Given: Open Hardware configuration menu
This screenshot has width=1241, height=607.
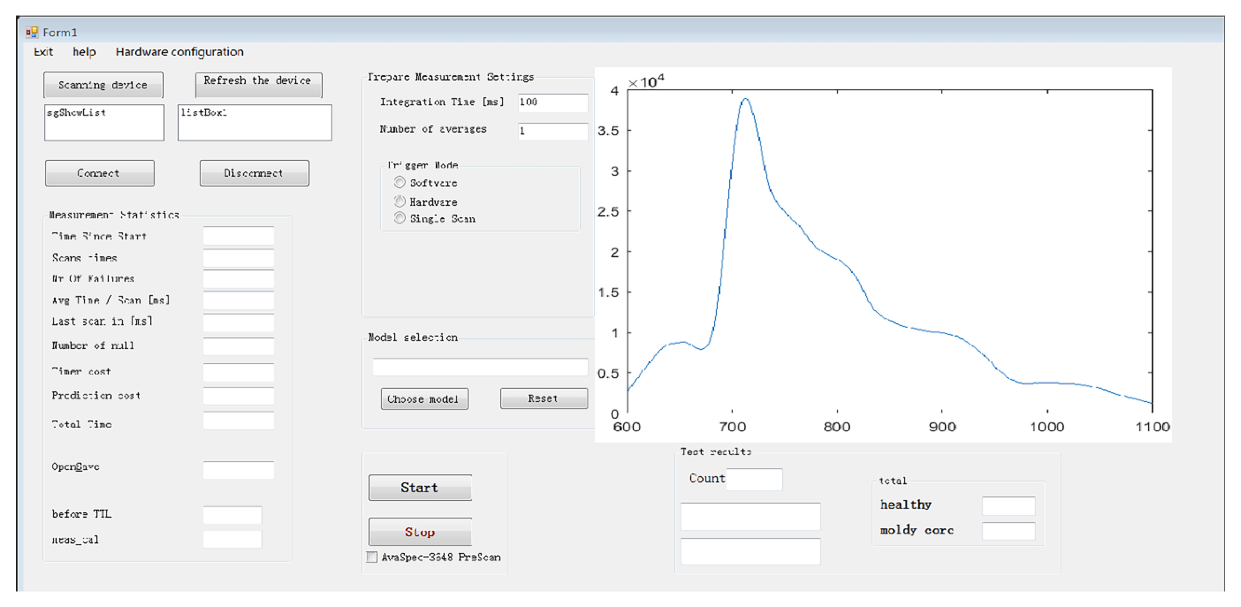Looking at the screenshot, I should click(x=179, y=51).
